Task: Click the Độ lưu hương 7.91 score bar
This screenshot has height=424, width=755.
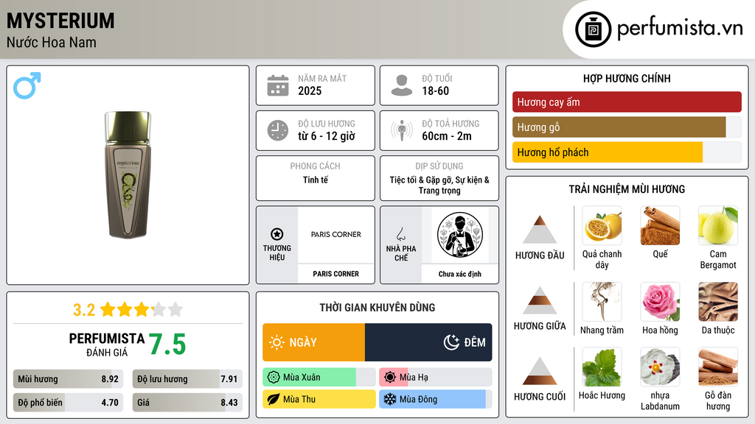Action: [187, 379]
